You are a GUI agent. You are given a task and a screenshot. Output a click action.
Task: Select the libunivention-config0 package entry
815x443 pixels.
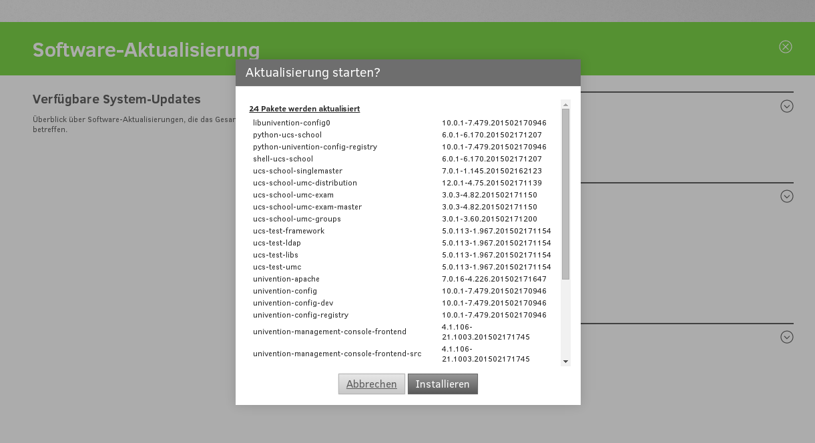click(292, 123)
